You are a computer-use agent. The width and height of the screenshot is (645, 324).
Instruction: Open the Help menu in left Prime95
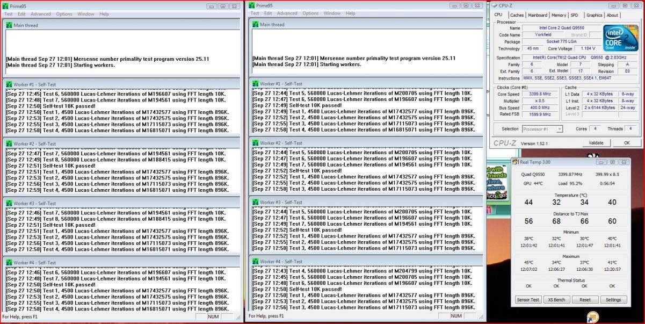104,13
